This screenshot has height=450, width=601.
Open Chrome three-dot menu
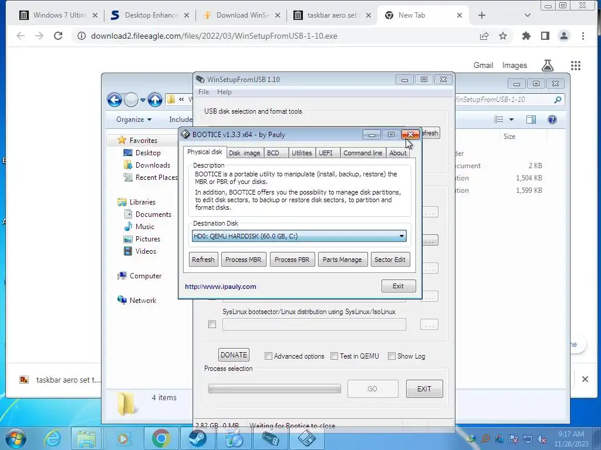point(583,36)
